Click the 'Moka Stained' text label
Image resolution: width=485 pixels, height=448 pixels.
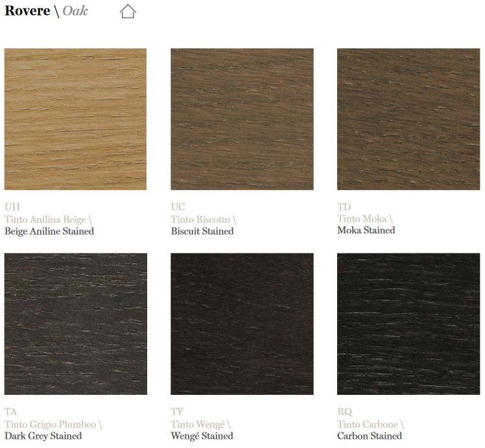tap(366, 230)
